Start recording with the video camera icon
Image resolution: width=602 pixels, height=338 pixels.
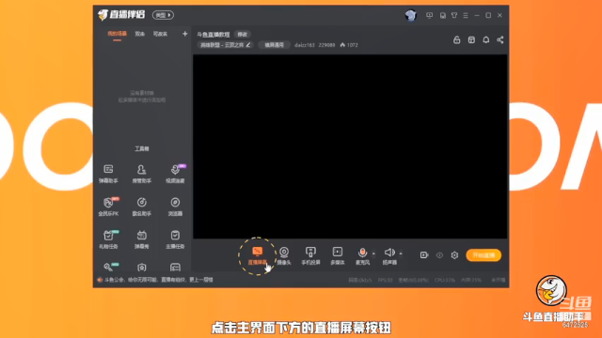424,254
